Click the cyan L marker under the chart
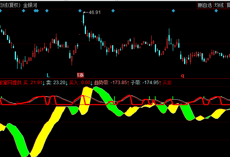This screenshot has width=230, height=157. [x=48, y=75]
